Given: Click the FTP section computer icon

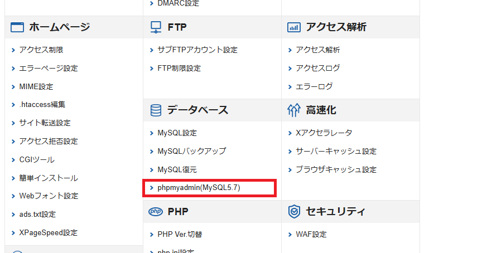Looking at the screenshot, I should pos(156,27).
